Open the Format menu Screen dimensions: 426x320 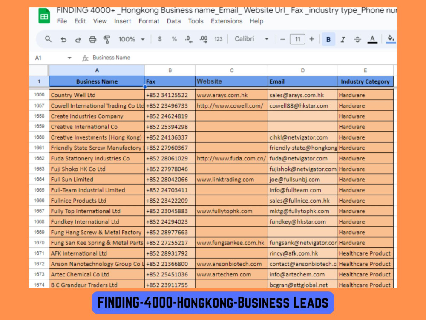tap(149, 21)
